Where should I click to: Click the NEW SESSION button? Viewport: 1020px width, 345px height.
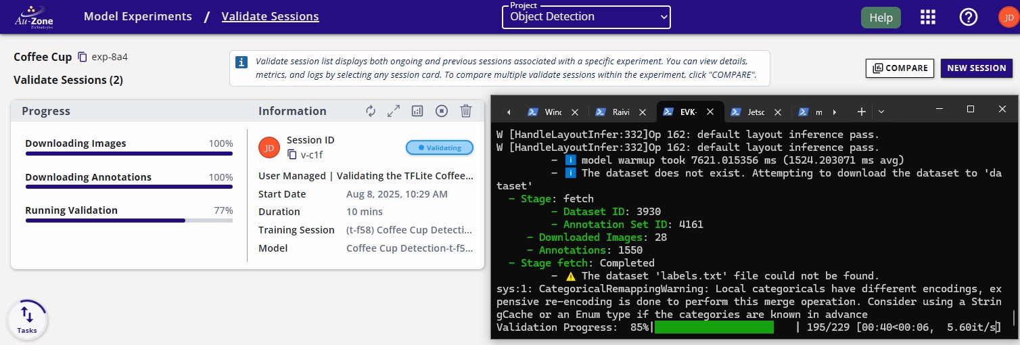pos(976,68)
